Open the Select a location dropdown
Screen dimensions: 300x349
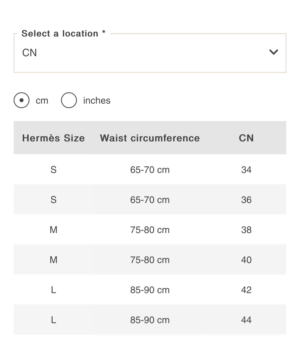[x=150, y=53]
